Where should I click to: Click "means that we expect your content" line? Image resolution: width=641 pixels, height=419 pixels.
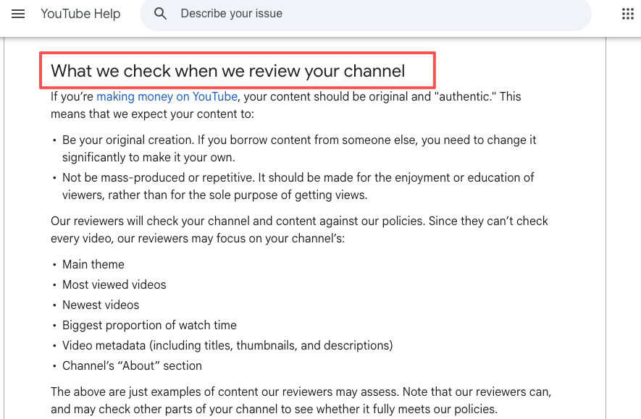pyautogui.click(x=152, y=114)
